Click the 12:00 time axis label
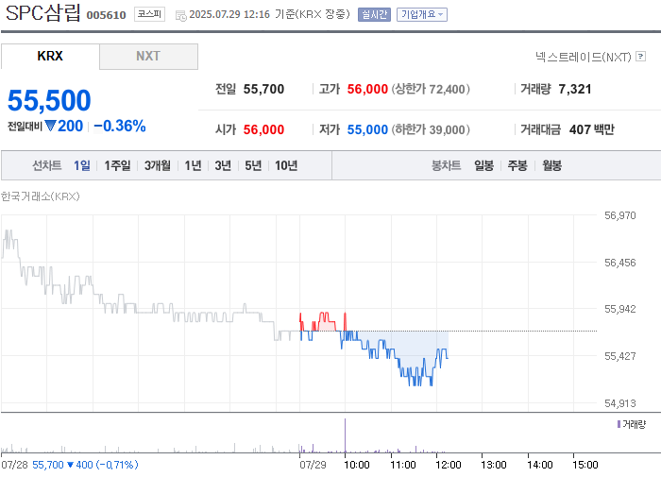Image resolution: width=661 pixels, height=477 pixels. pos(449,465)
